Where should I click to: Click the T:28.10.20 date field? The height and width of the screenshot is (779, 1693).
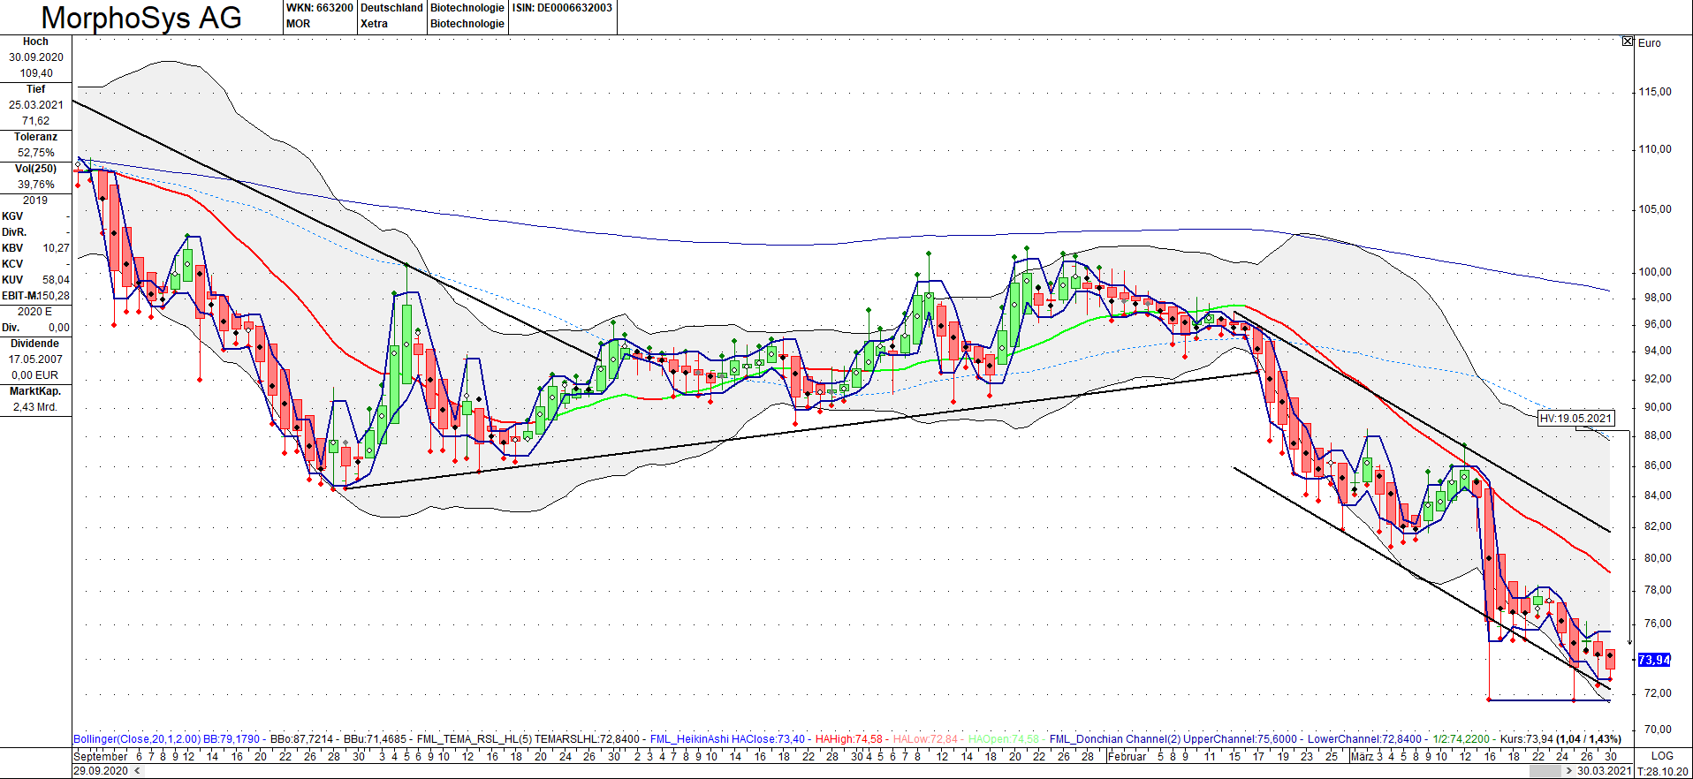click(x=1662, y=771)
